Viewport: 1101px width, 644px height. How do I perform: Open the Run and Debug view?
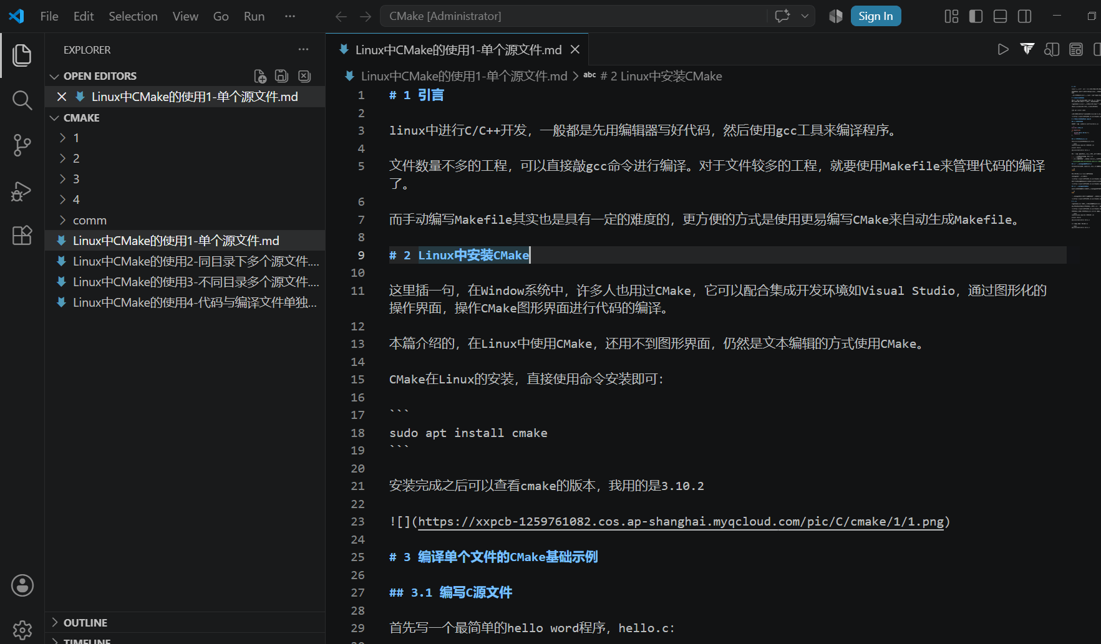[22, 191]
